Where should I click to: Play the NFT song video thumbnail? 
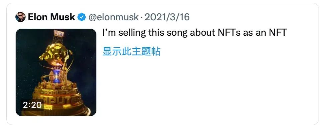[x=56, y=72]
